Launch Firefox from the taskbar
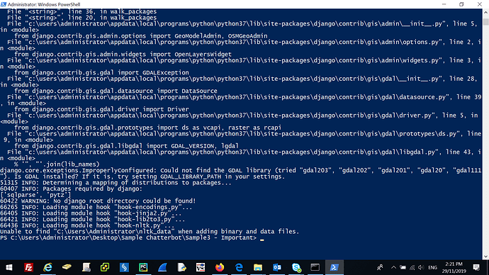This screenshot has height=275, width=489. (x=220, y=267)
